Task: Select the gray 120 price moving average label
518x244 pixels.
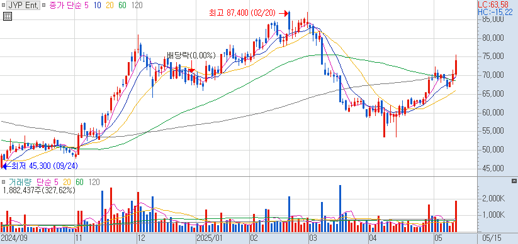Action: point(137,5)
